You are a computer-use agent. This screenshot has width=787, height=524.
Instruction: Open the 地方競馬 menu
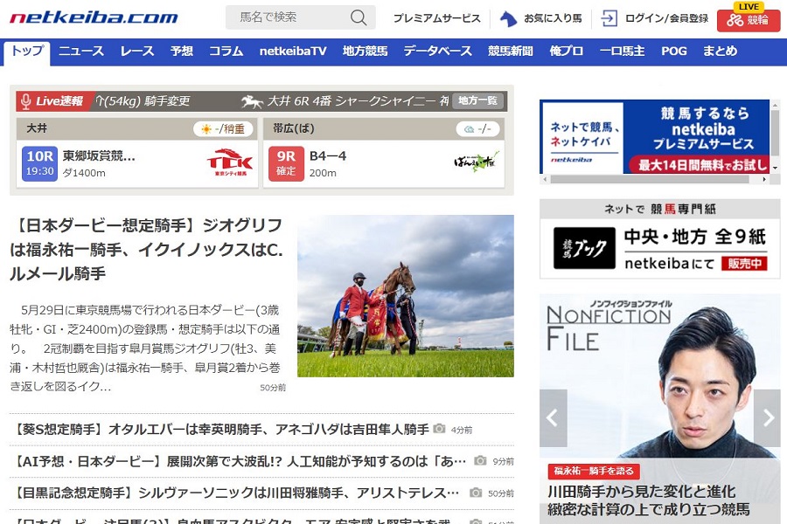pyautogui.click(x=366, y=52)
